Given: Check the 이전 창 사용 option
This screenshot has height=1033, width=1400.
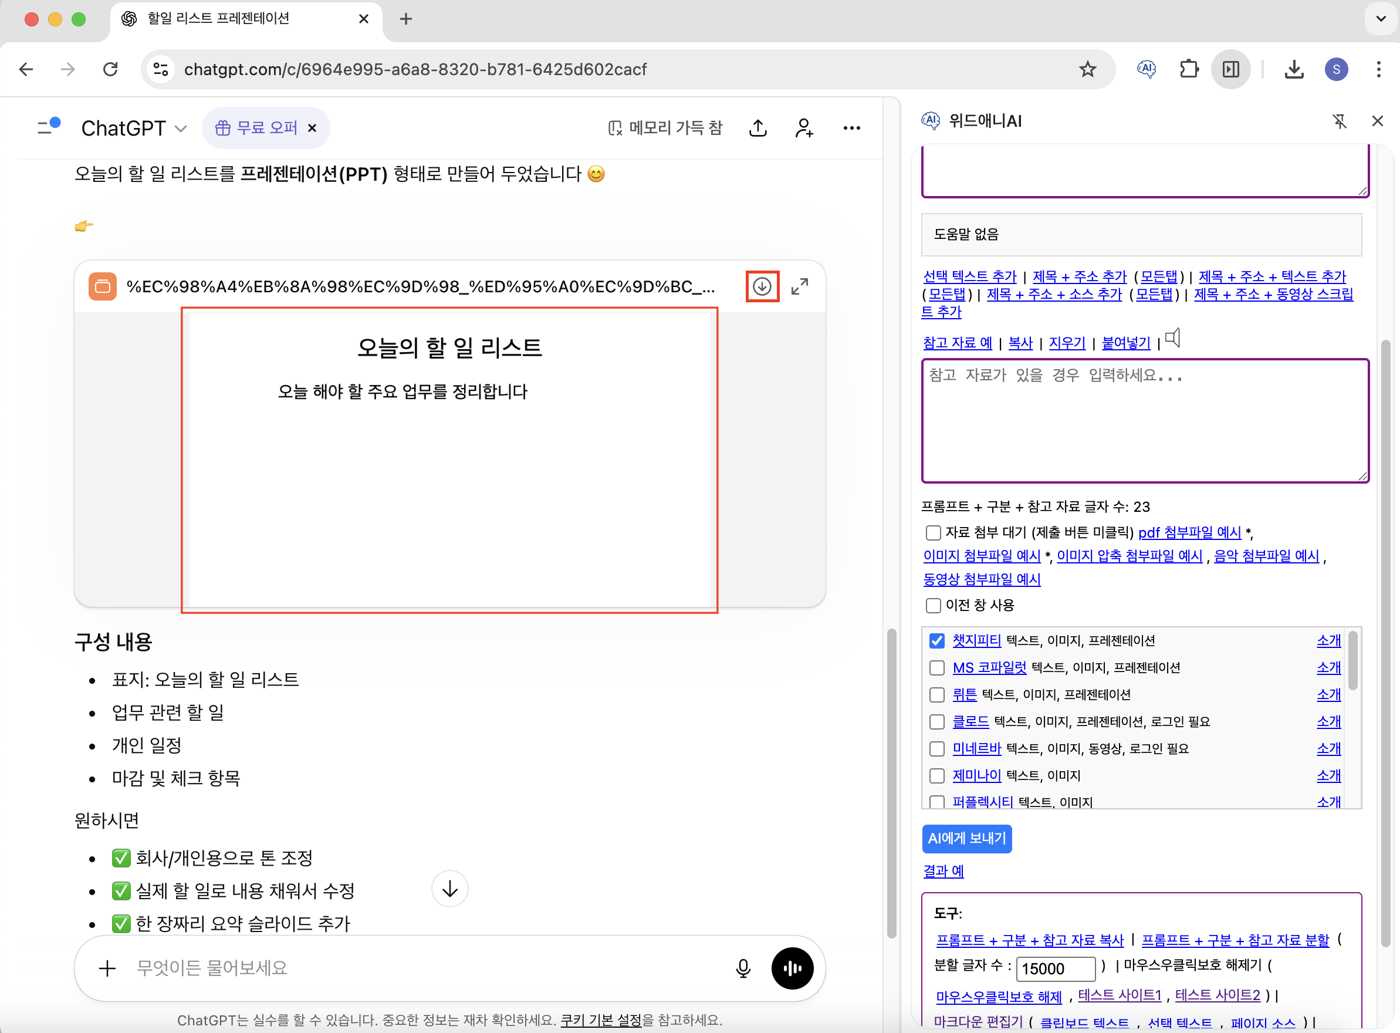Looking at the screenshot, I should coord(933,605).
